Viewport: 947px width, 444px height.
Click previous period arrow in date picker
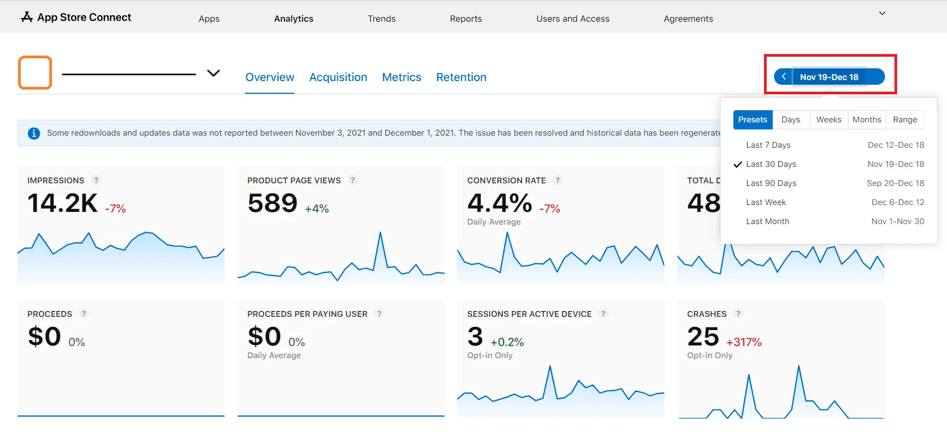(784, 77)
